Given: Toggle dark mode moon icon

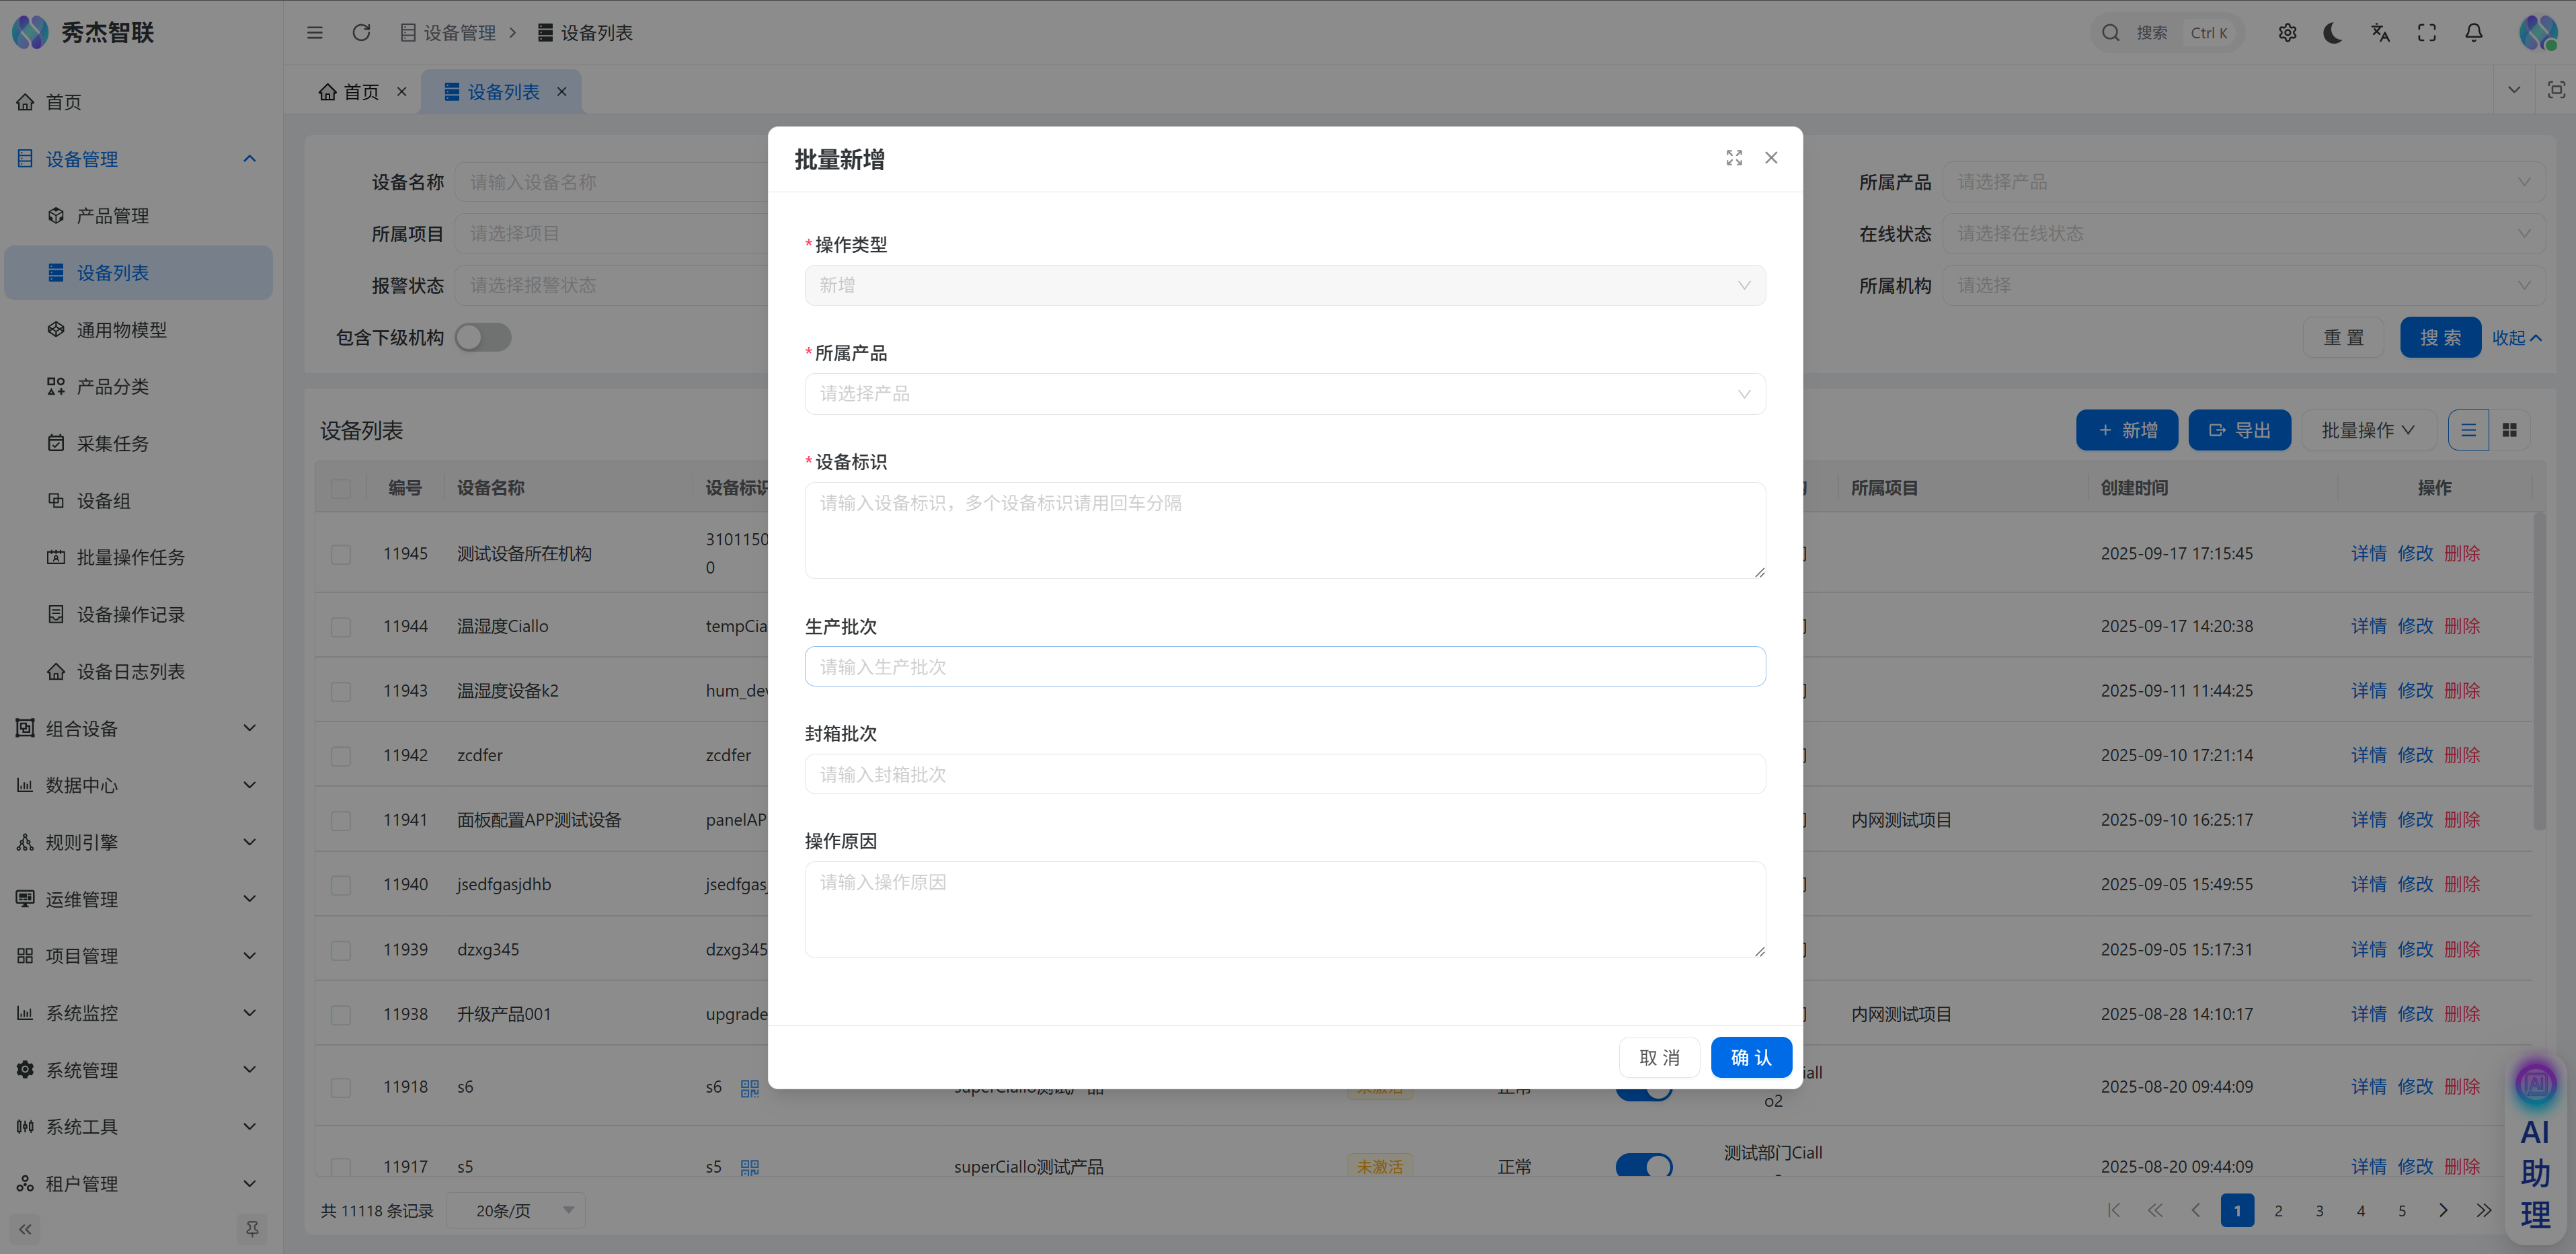Looking at the screenshot, I should (x=2333, y=33).
